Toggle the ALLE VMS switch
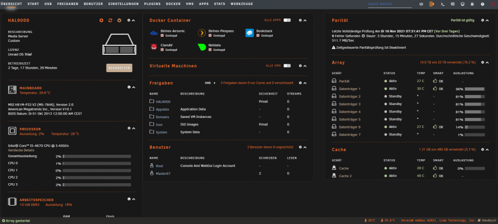The height and width of the screenshot is (224, 498). (x=287, y=66)
